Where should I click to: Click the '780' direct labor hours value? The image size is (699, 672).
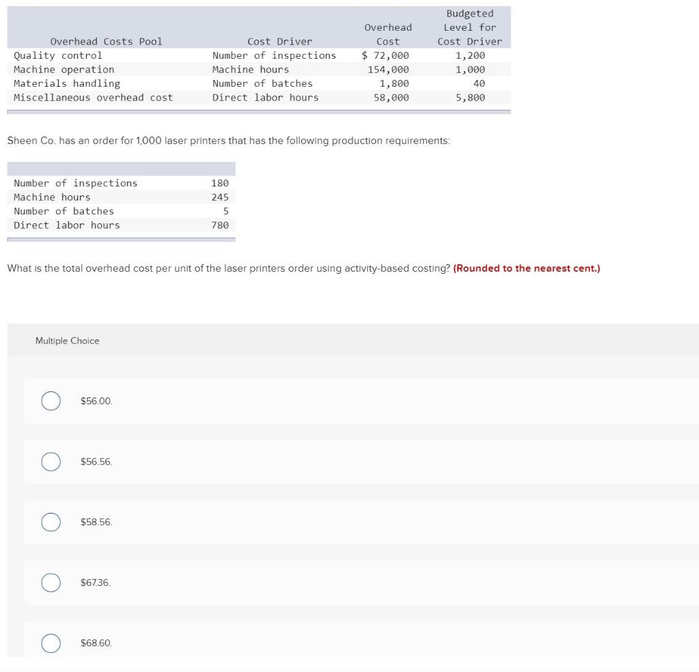(x=220, y=225)
